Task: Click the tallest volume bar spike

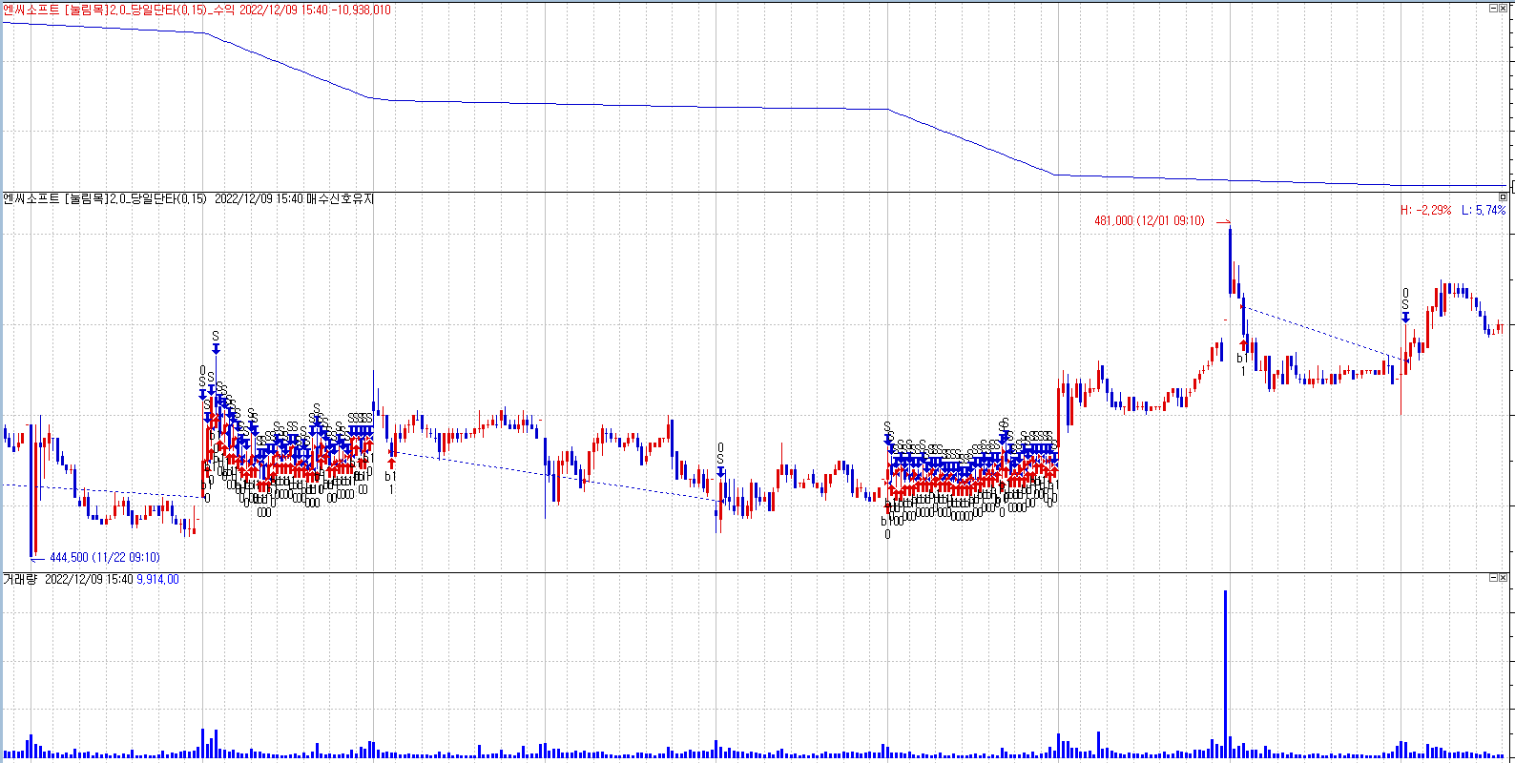Action: click(1225, 668)
